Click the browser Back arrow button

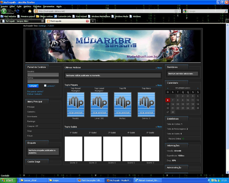point(3,11)
